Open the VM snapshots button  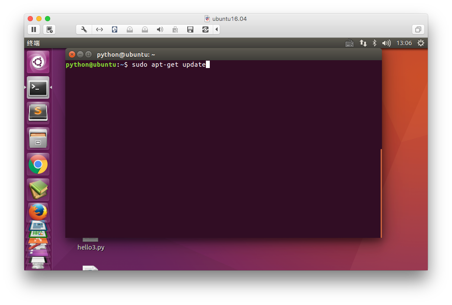[49, 29]
